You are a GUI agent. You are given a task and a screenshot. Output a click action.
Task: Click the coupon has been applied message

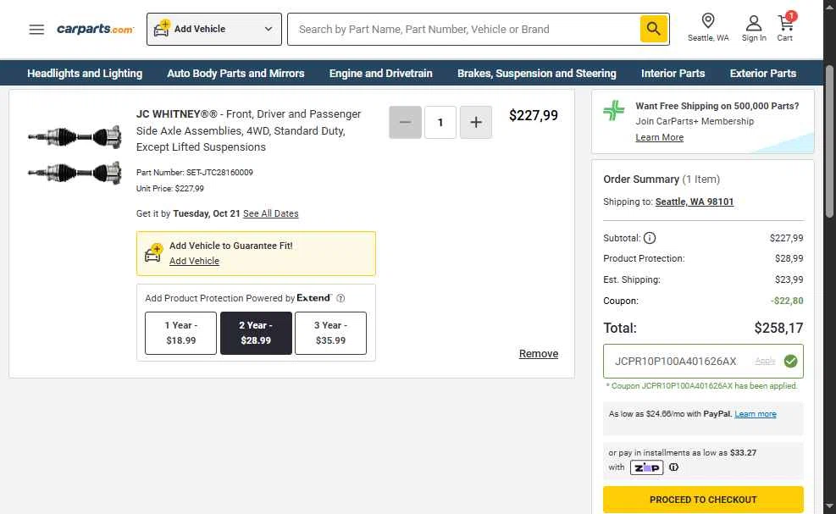coord(701,385)
